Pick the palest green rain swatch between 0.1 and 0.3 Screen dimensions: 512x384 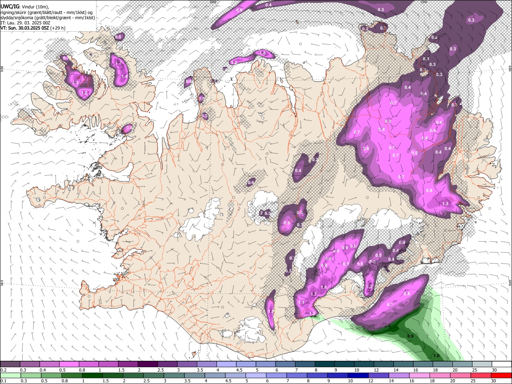click(x=10, y=376)
